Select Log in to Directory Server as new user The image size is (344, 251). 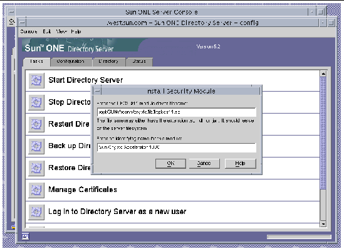pyautogui.click(x=117, y=211)
